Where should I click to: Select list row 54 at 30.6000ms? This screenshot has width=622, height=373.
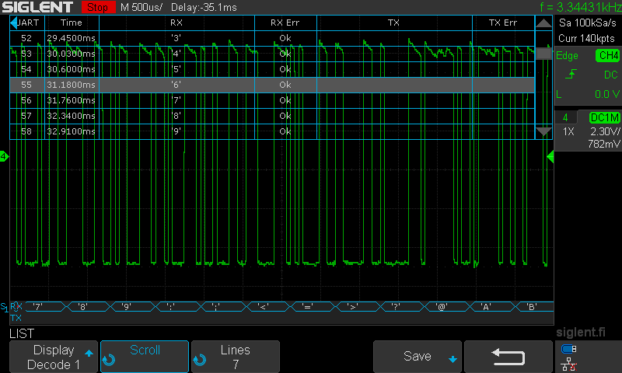point(272,69)
